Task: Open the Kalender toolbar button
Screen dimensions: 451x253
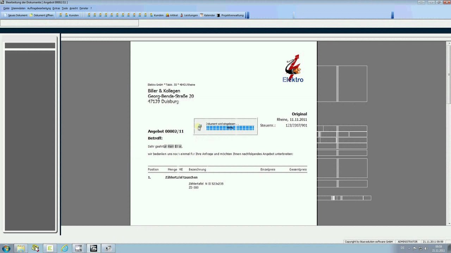Action: (207, 15)
